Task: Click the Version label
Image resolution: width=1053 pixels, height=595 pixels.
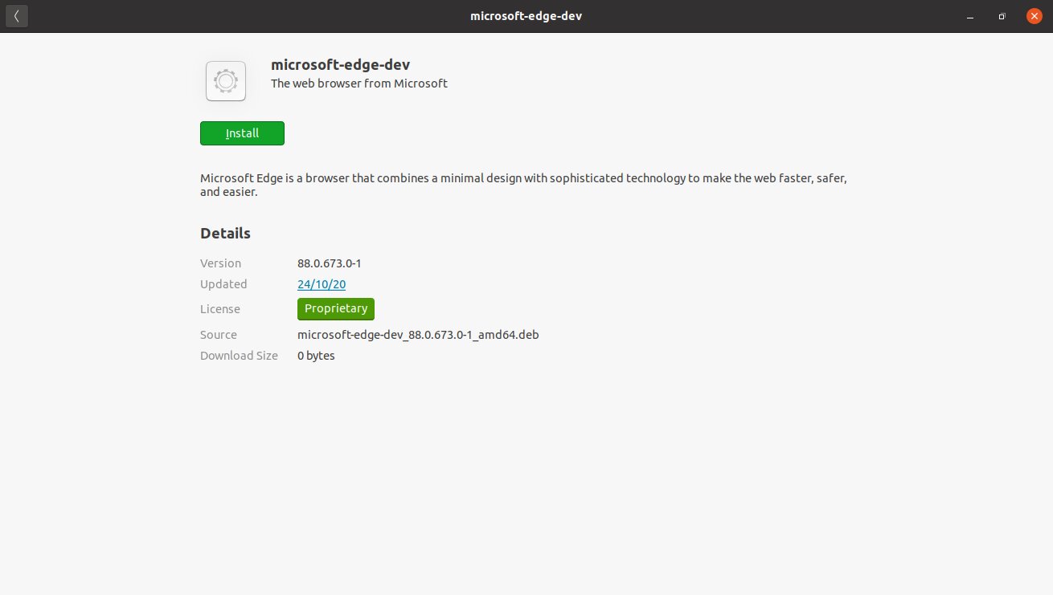Action: tap(220, 263)
